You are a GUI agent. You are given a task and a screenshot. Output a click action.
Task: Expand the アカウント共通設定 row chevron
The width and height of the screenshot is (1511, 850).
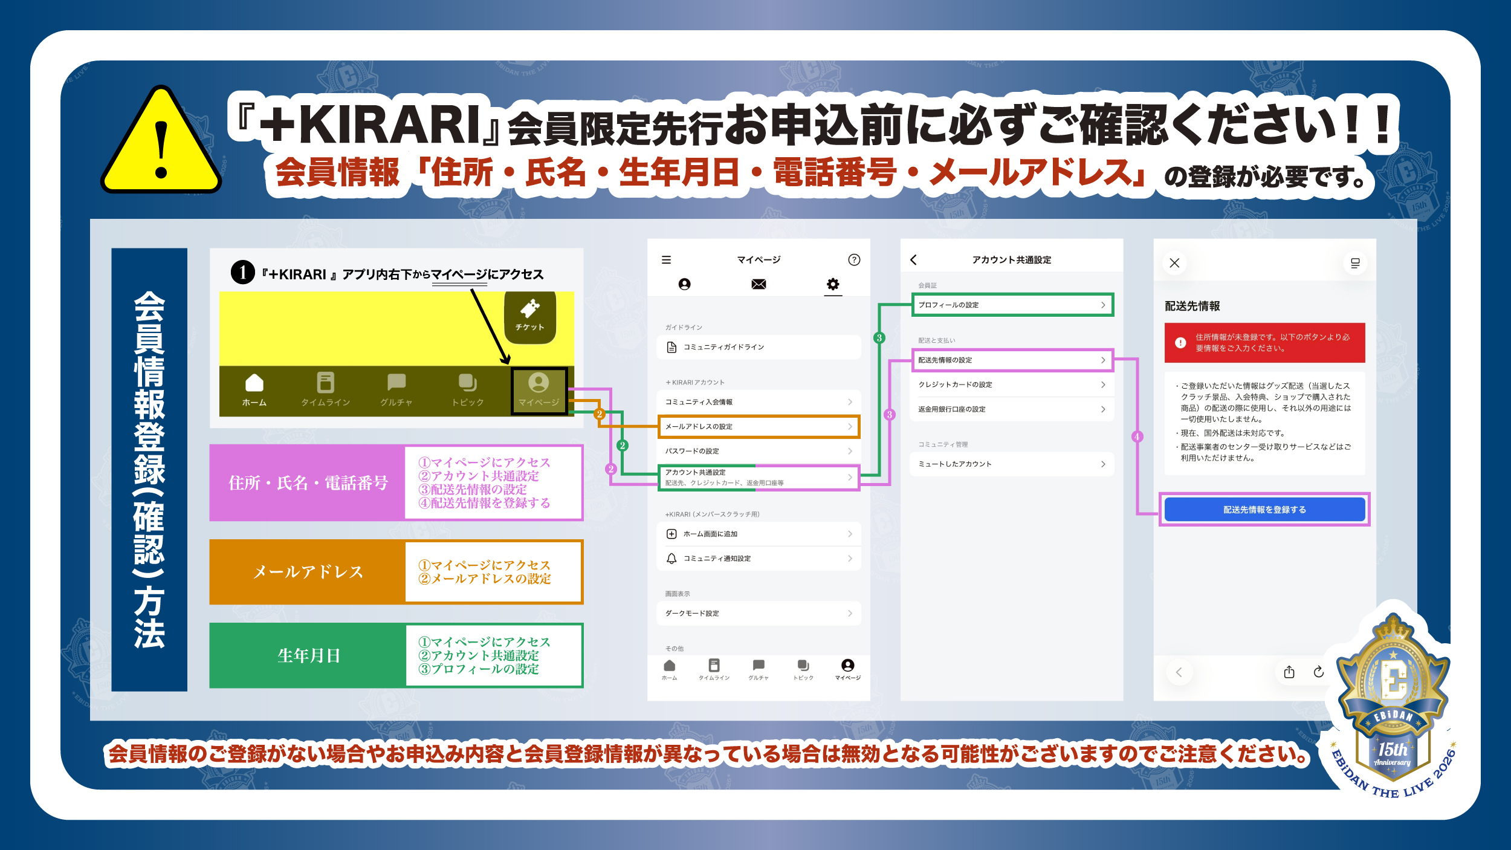(850, 478)
